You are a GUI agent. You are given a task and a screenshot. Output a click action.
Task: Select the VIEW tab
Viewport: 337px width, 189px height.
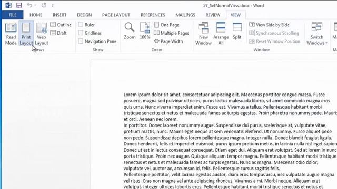point(235,15)
